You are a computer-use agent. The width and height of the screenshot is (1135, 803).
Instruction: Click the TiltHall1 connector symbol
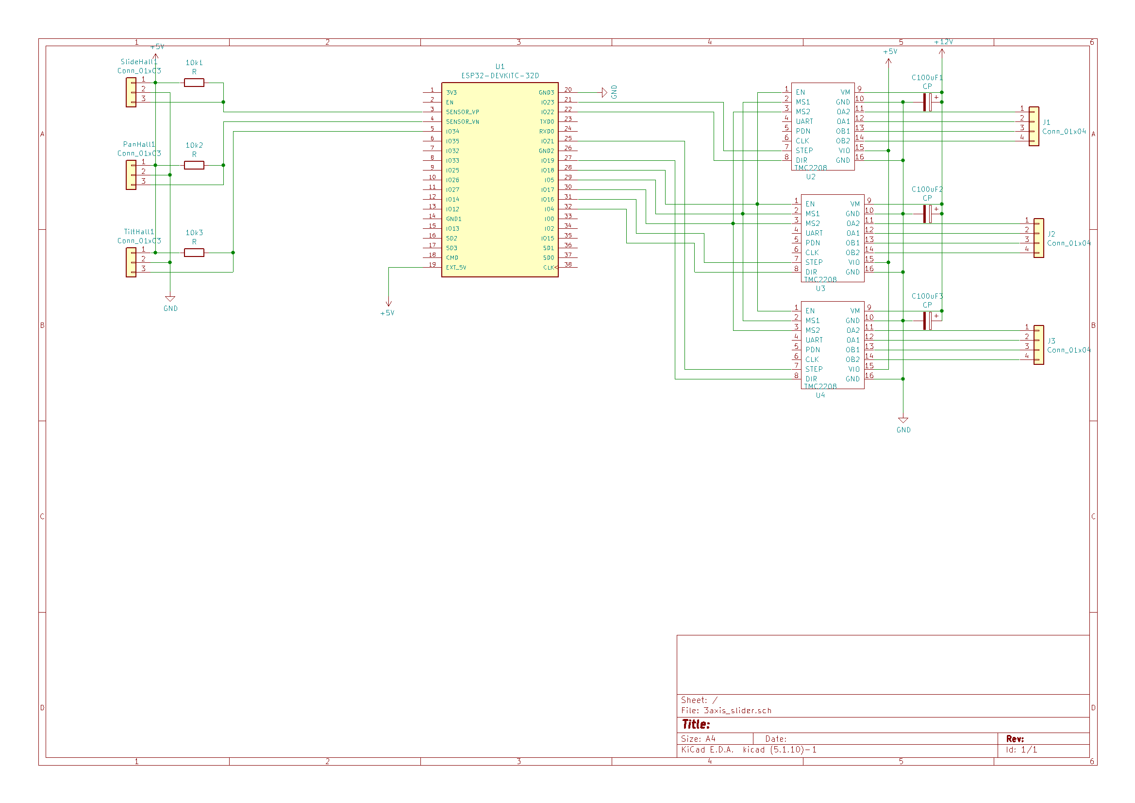click(x=131, y=262)
